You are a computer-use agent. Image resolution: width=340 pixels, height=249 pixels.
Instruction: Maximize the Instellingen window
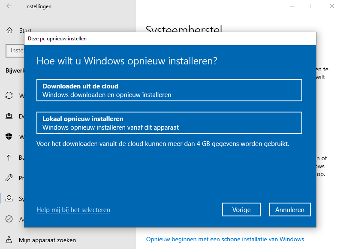pos(312,6)
